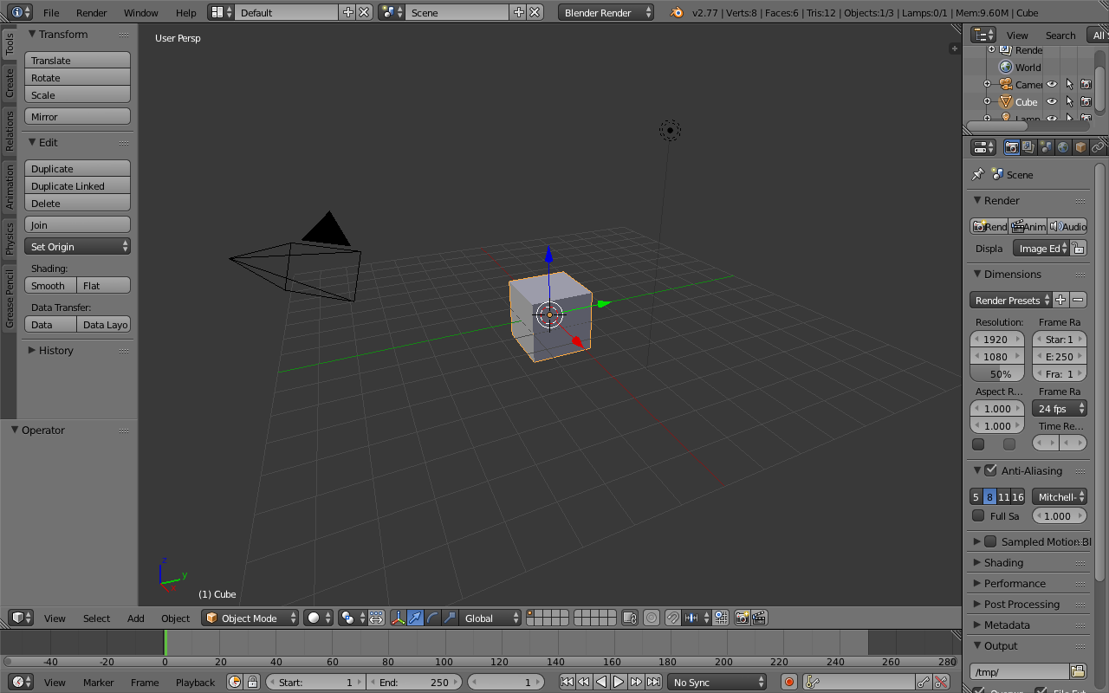Toggle Cube selectability arrow in outliner
1109x693 pixels.
click(1069, 101)
